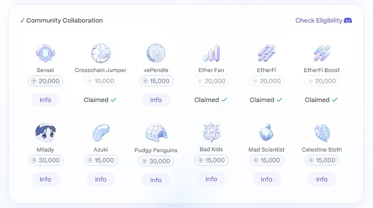Image resolution: width=373 pixels, height=208 pixels.
Task: Click Info button under Milady
Action: [46, 179]
